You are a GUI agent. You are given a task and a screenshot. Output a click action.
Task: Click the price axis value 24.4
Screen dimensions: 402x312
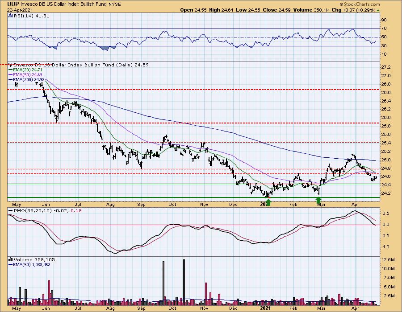point(386,185)
